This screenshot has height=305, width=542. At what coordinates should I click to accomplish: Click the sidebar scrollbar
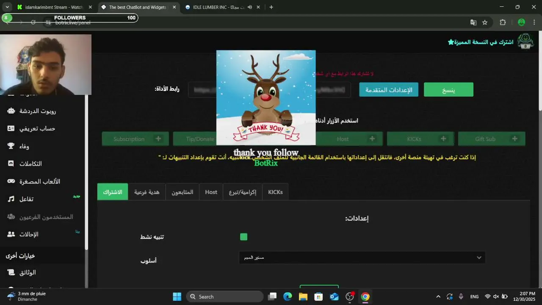pos(86,172)
